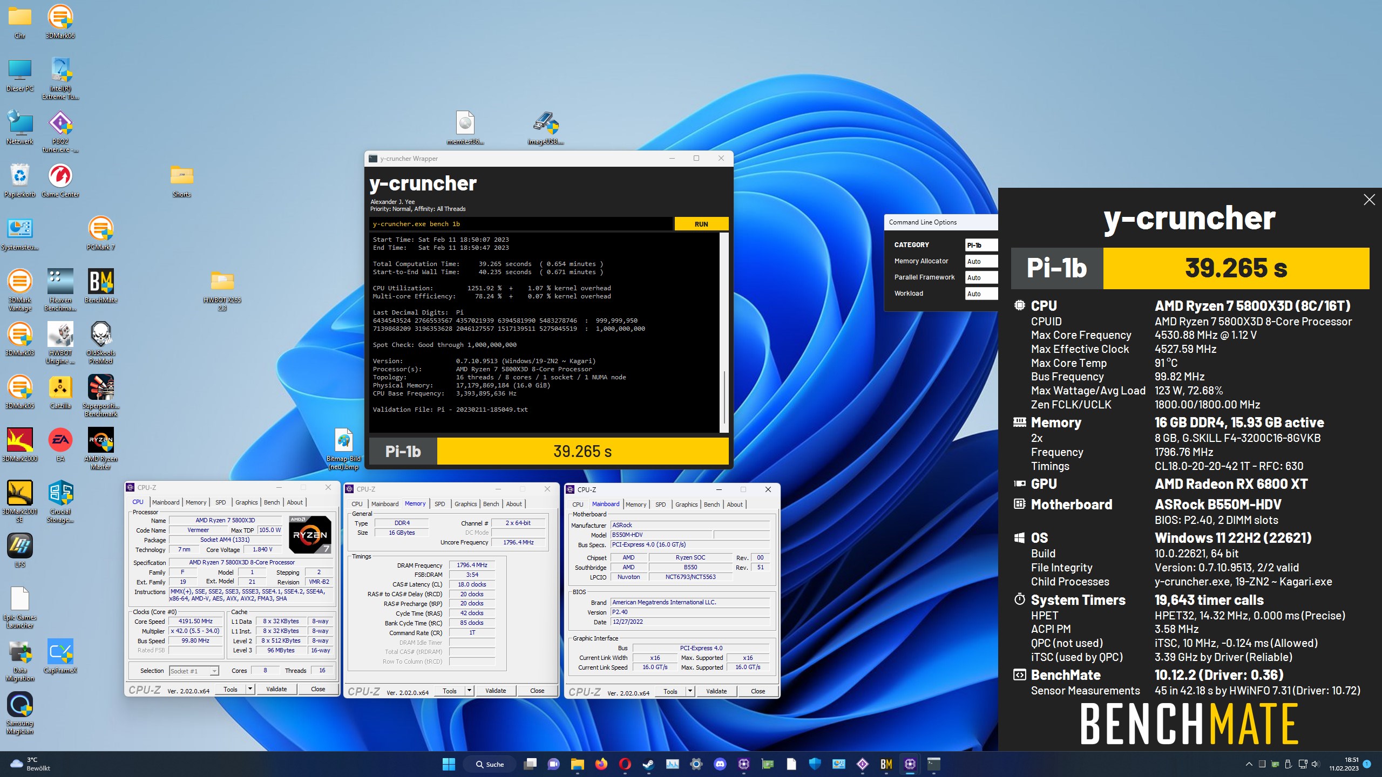Open the 3DMark06 desktop shortcut

pos(60,22)
